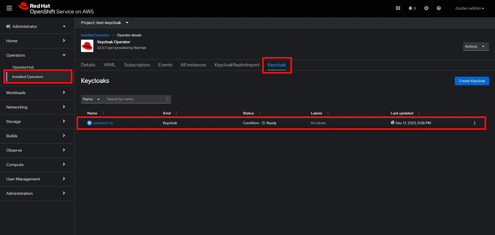Sort table by Last updated column
Viewport: 495px width, 235px height.
pos(406,113)
